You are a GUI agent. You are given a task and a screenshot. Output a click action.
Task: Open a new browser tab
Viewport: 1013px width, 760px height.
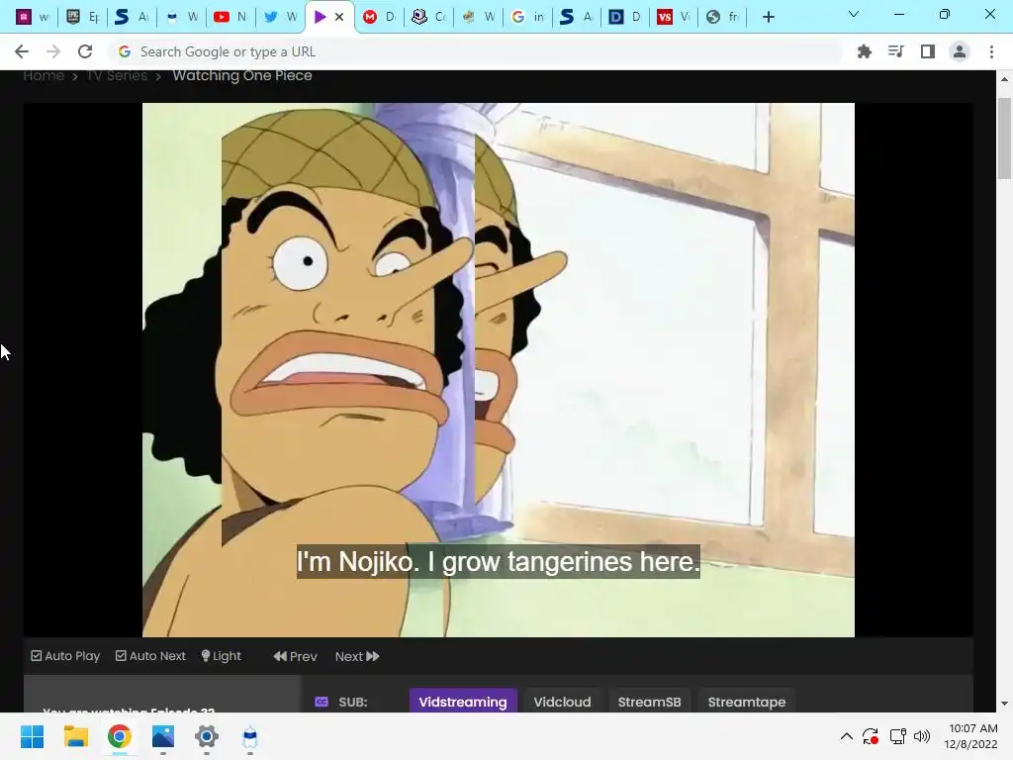click(x=768, y=17)
